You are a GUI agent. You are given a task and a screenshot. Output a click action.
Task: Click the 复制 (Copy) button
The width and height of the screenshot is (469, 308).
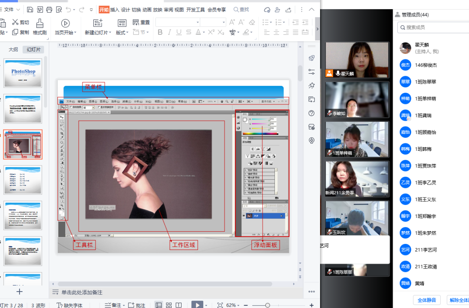20,32
